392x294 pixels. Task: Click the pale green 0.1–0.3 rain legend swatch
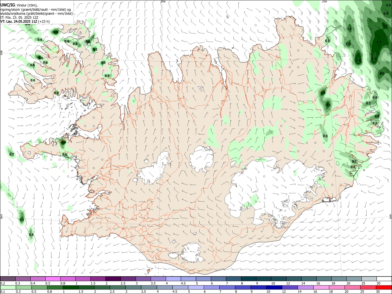point(8,287)
